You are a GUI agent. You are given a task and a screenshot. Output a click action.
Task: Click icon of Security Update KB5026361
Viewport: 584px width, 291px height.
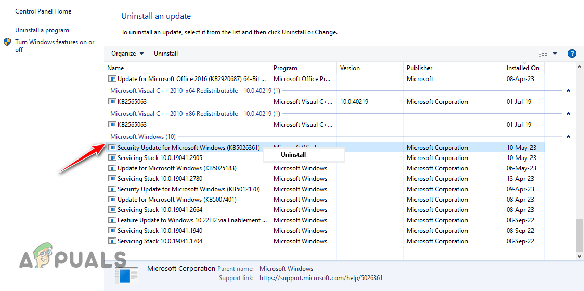pos(112,148)
